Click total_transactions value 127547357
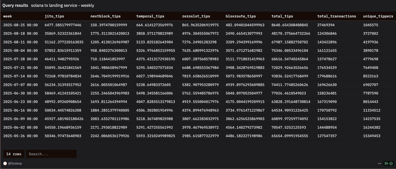Viewport: 396px width, 169px height. (327, 136)
